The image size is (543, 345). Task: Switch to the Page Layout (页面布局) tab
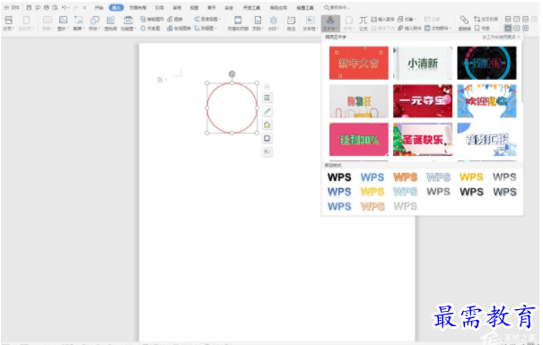coord(137,7)
